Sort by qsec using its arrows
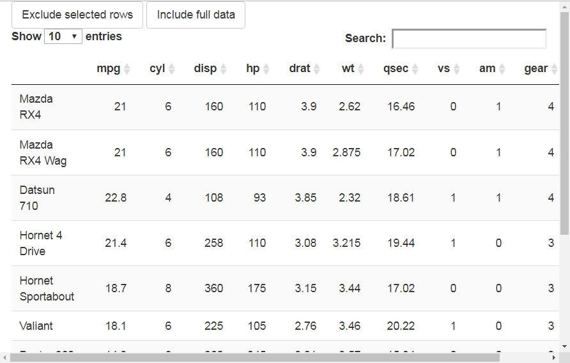 [x=415, y=69]
